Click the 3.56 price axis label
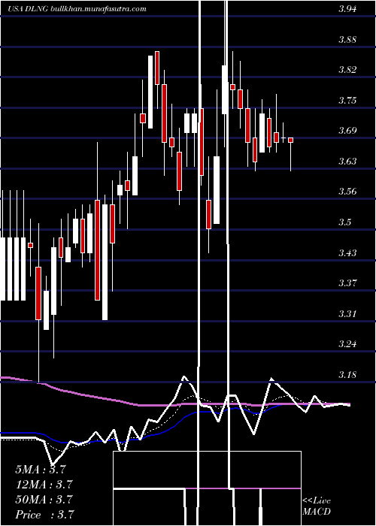This screenshot has height=526, width=376. point(347,192)
